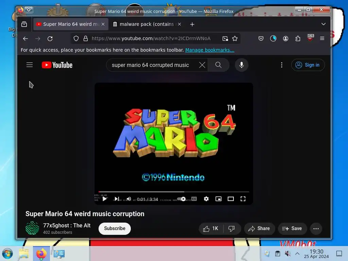Go forward to the next page
The image size is (348, 261).
tap(38, 39)
